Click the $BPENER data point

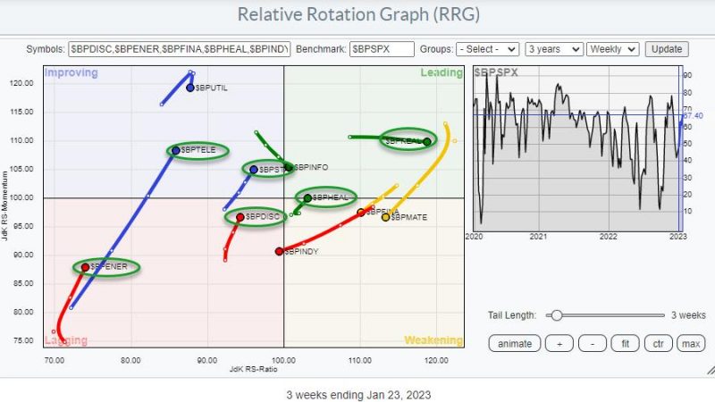(x=85, y=267)
